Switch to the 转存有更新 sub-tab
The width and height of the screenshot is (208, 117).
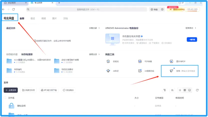coord(27,54)
